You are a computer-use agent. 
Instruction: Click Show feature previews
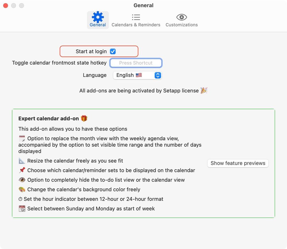(x=238, y=163)
